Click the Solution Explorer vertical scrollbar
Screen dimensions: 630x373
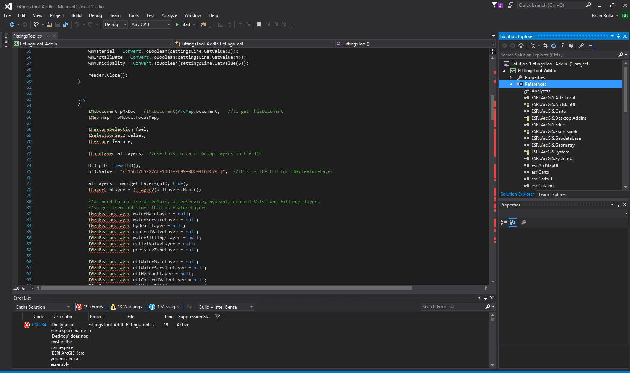[x=625, y=89]
